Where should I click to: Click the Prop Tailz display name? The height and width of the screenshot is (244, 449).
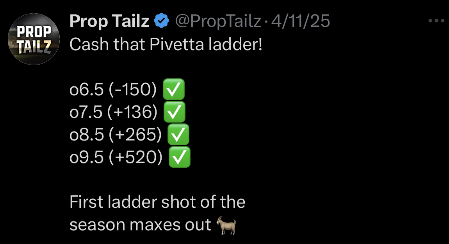pyautogui.click(x=109, y=21)
